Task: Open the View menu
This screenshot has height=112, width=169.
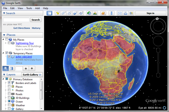Action: coord(20,8)
